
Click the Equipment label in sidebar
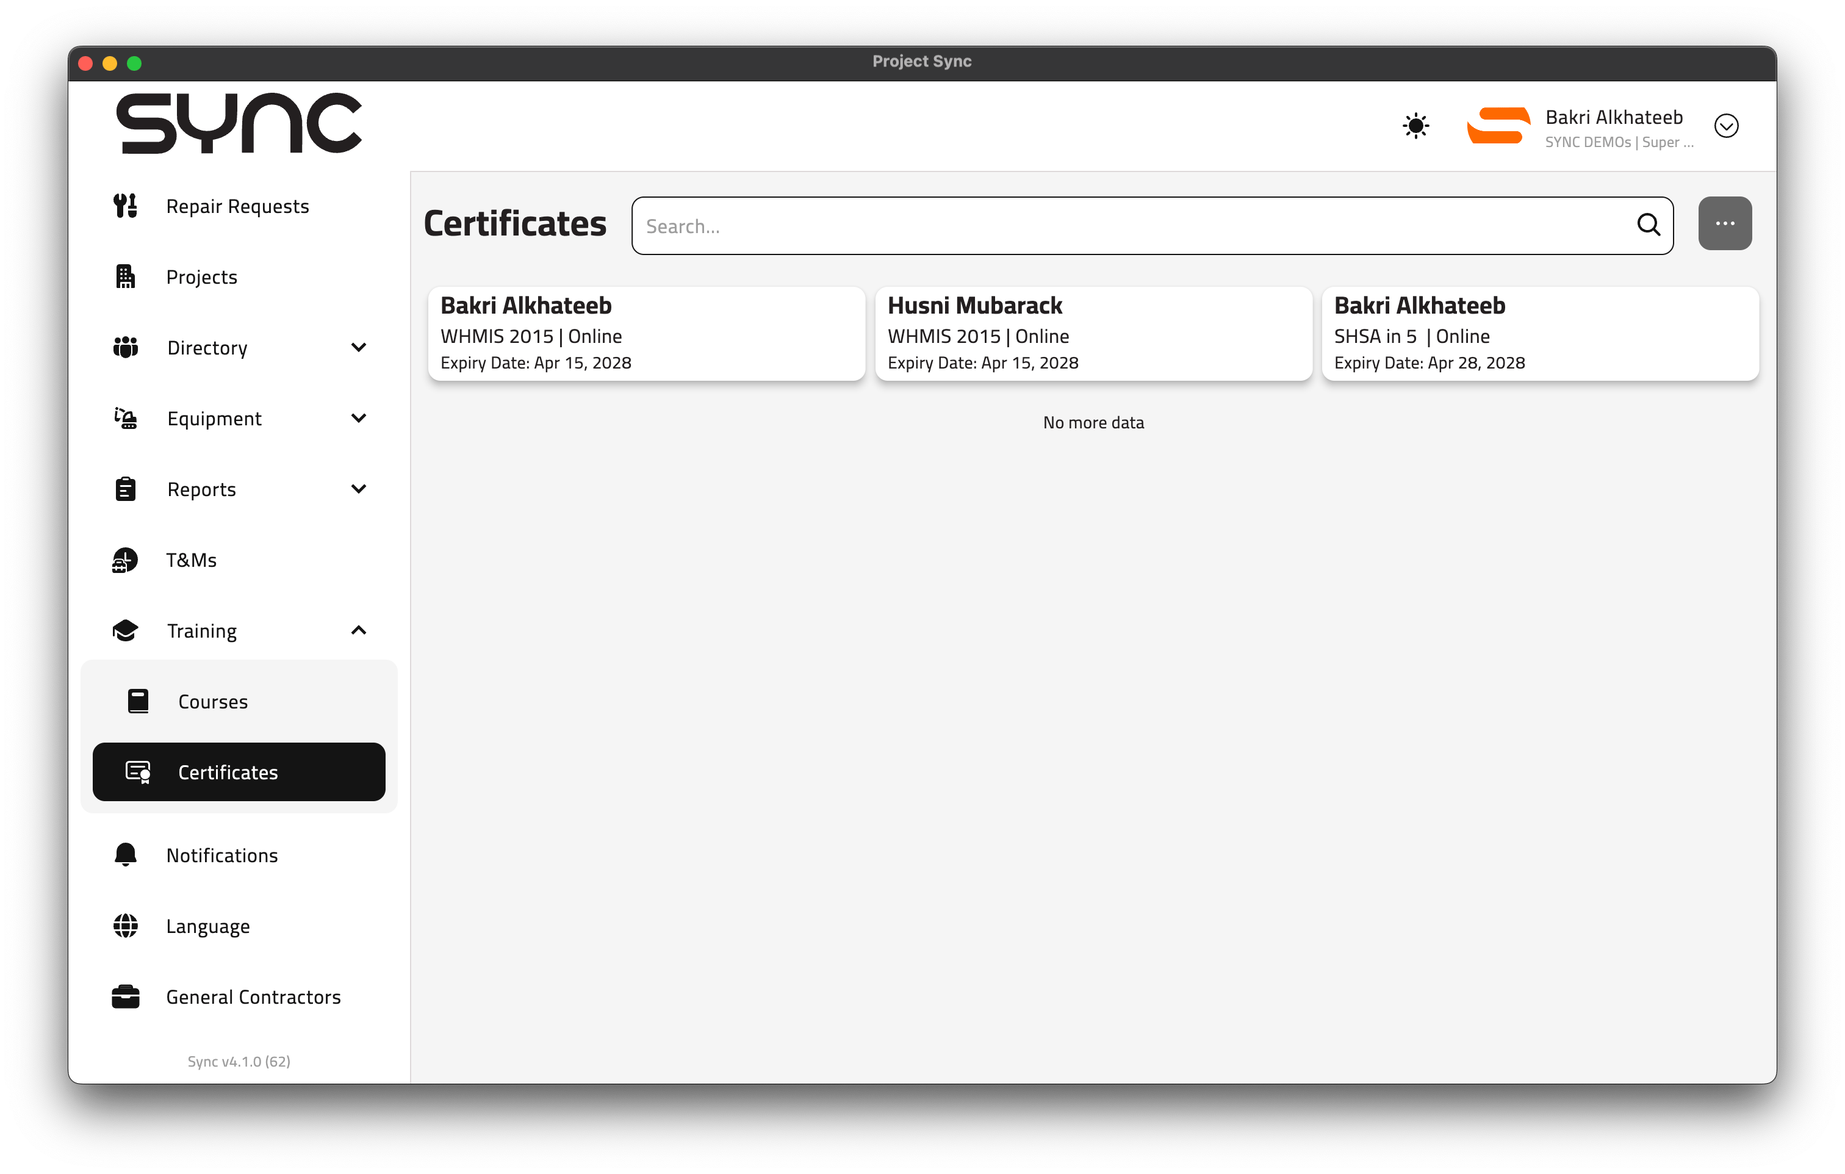215,419
